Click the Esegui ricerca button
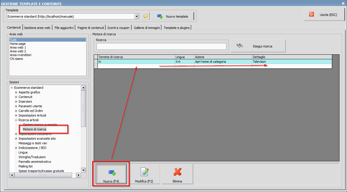Image resolution: width=347 pixels, height=192 pixels. [x=258, y=46]
